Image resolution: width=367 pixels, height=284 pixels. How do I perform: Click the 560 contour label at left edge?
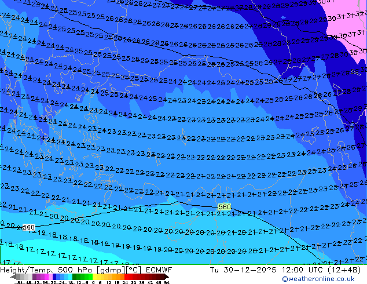28,227
